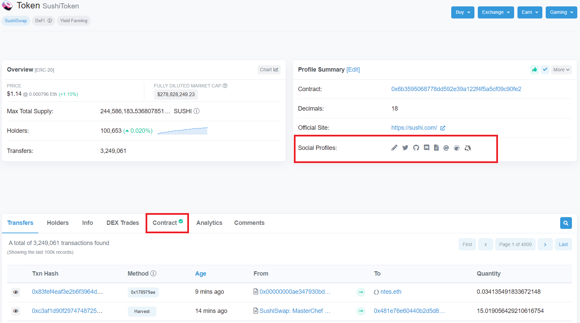
Task: Open the More dropdown in Profile Summary
Action: point(561,70)
